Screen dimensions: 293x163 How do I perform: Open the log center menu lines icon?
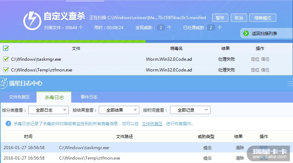(x=290, y=83)
